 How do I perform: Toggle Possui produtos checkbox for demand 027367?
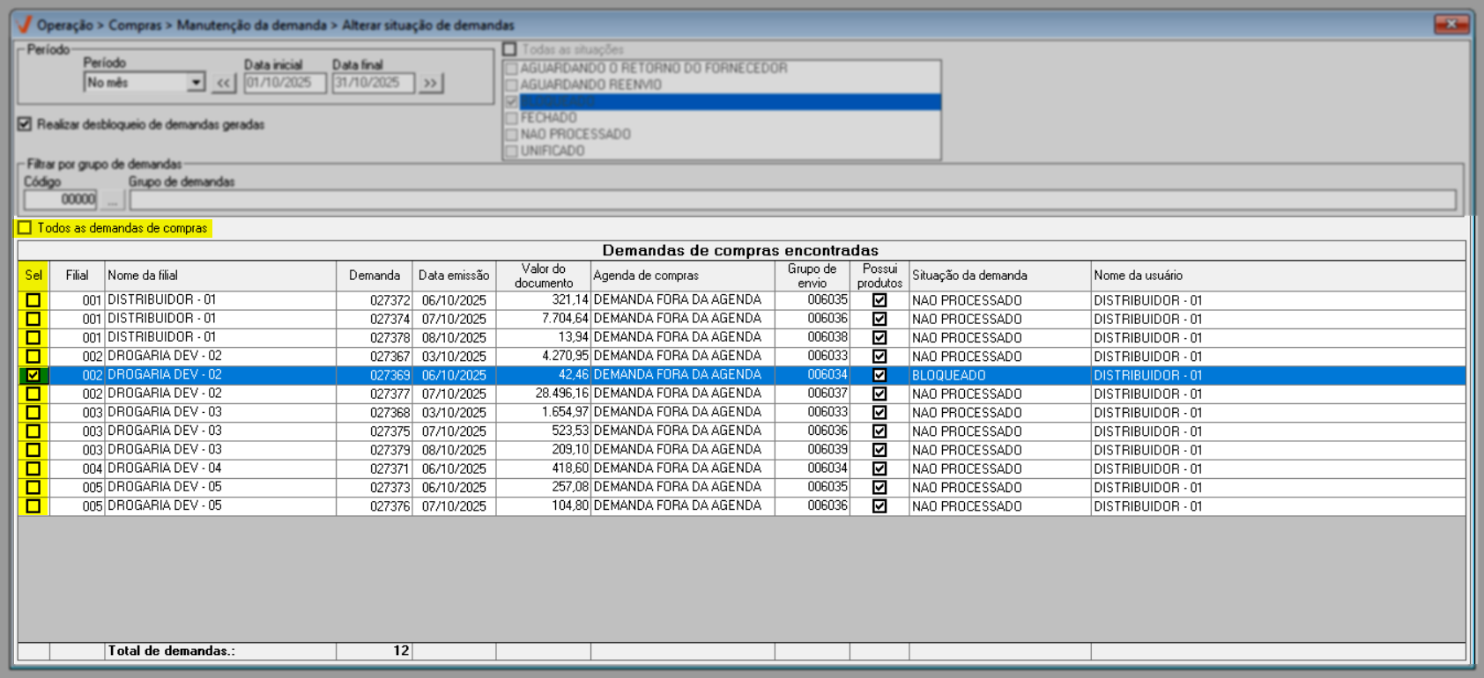coord(879,357)
